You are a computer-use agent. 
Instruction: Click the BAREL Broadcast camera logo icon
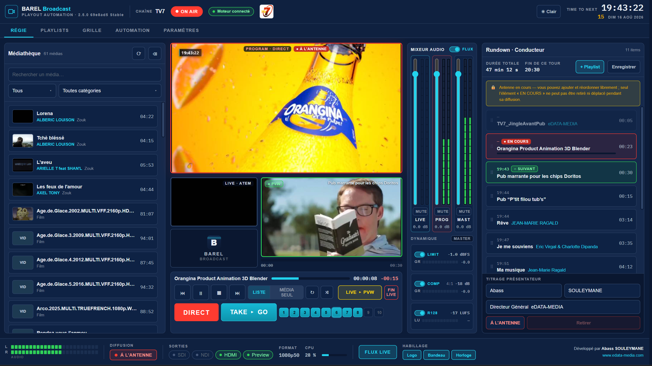point(11,11)
